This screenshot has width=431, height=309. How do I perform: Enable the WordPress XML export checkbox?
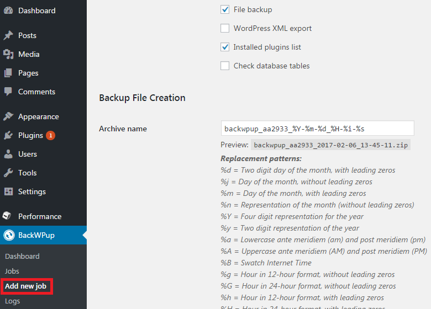(x=225, y=28)
